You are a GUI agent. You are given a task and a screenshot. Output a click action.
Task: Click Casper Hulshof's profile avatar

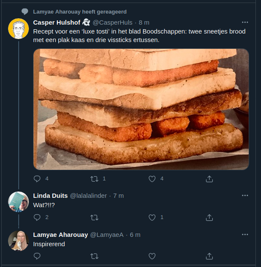[x=18, y=29]
